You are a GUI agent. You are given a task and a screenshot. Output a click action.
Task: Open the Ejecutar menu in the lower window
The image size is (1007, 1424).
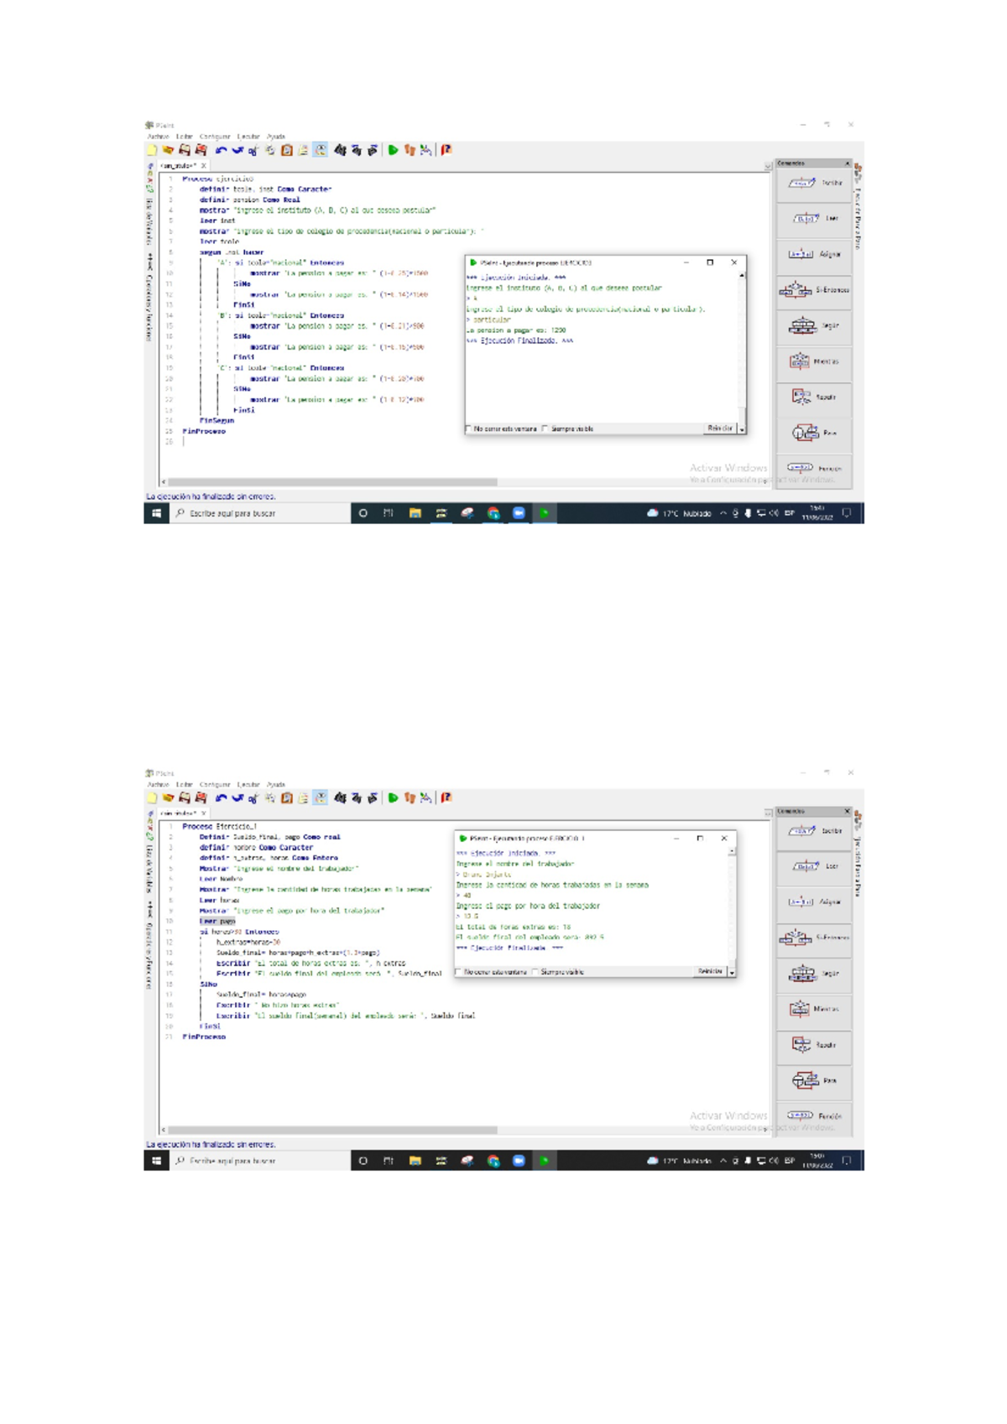click(x=248, y=785)
